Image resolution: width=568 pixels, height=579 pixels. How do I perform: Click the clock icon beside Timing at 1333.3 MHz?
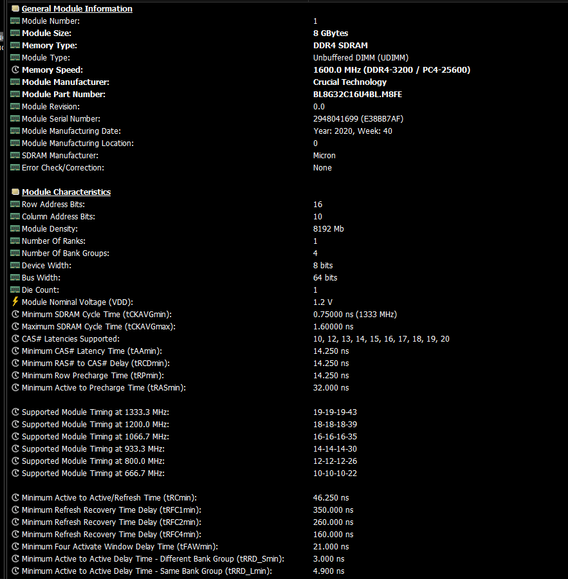coord(15,412)
